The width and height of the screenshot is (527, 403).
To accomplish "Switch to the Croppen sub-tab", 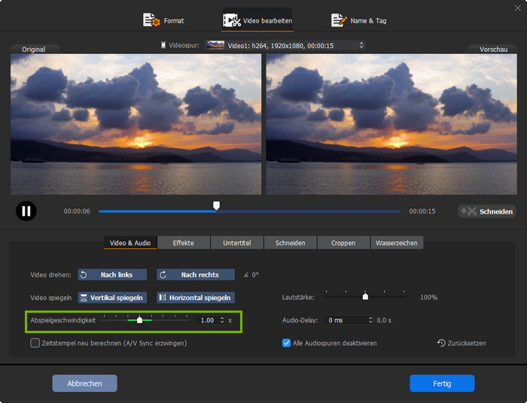I will point(343,243).
